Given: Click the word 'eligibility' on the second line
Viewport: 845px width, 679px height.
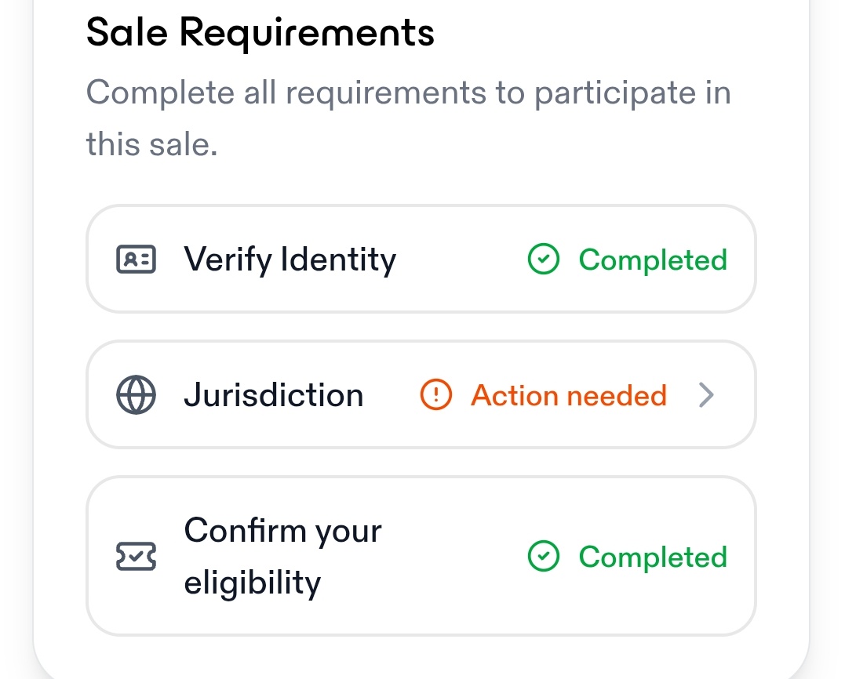Looking at the screenshot, I should (x=252, y=583).
